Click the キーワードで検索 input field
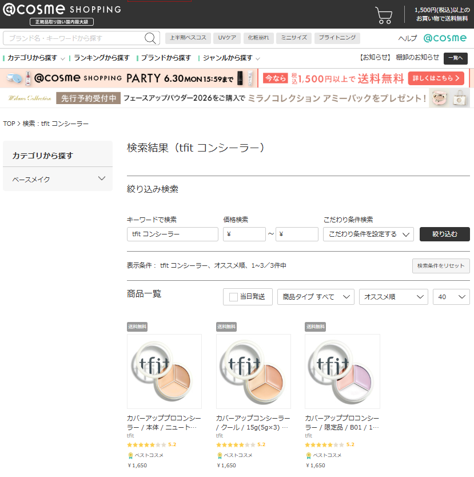Screen dimensions: 474x477 (173, 234)
